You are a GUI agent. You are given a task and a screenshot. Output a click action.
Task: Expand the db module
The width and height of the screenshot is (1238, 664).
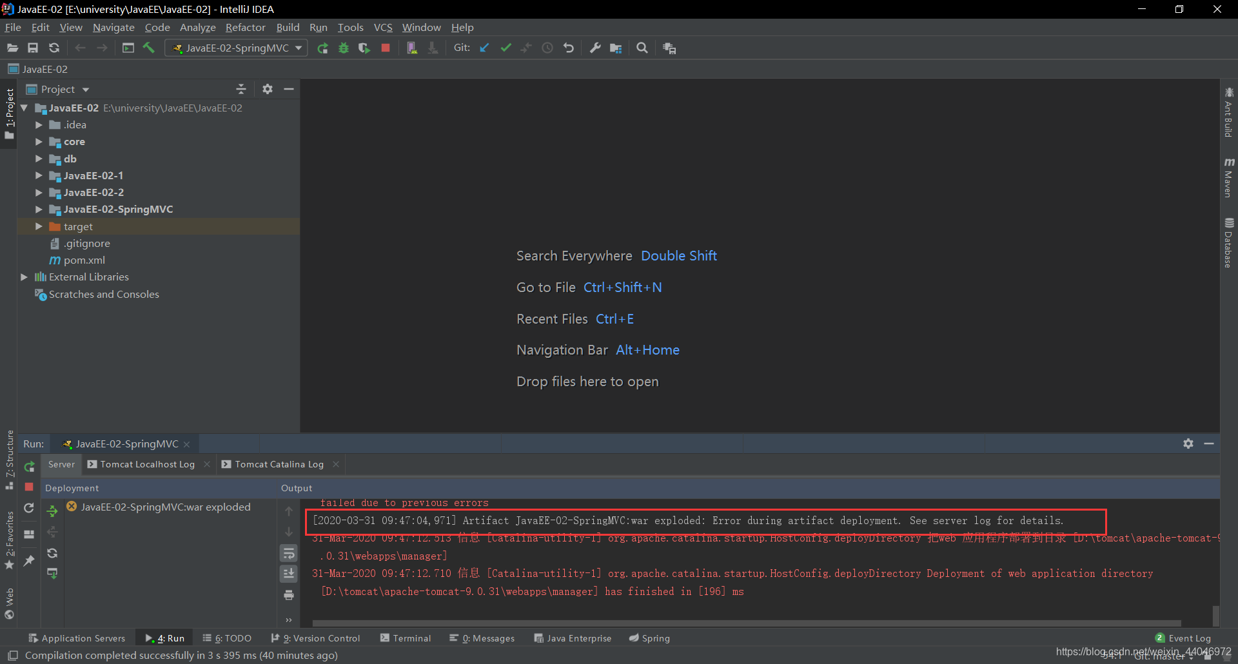(x=39, y=159)
